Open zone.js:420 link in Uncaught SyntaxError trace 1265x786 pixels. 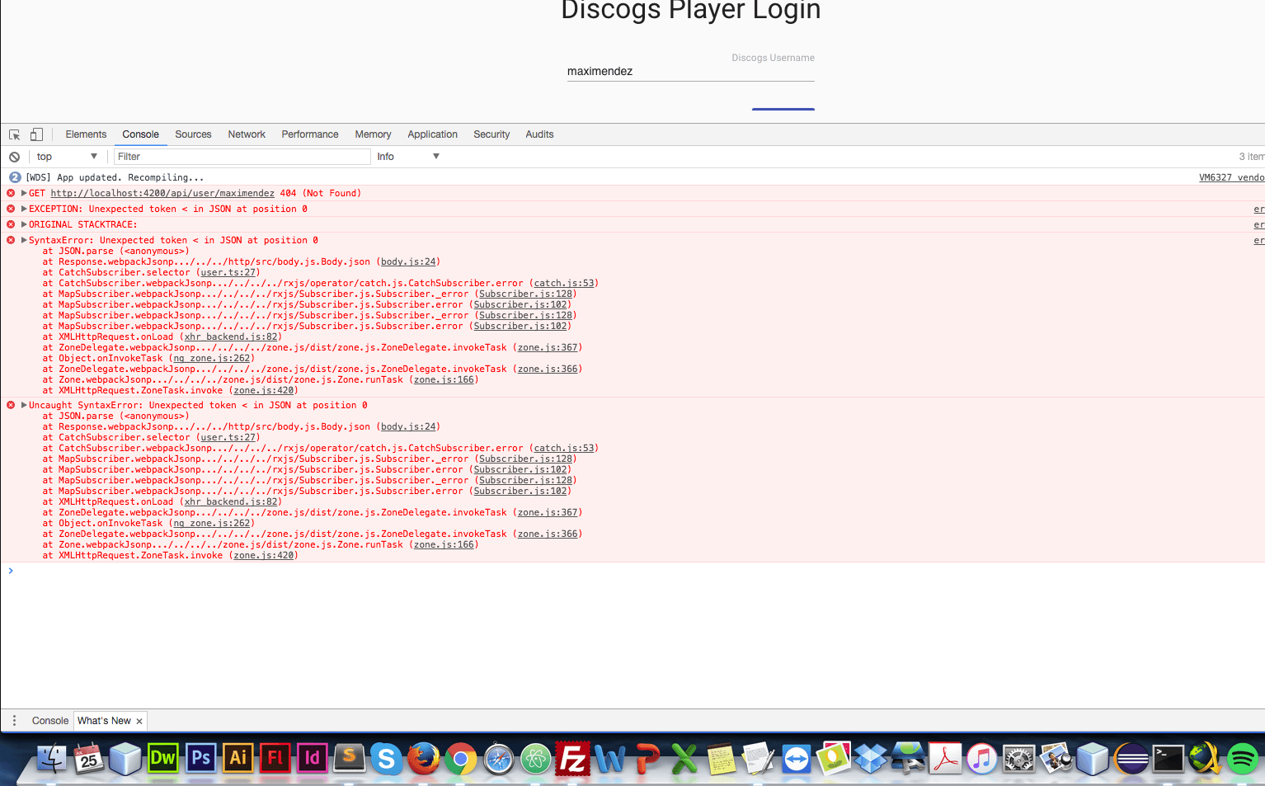click(x=264, y=555)
